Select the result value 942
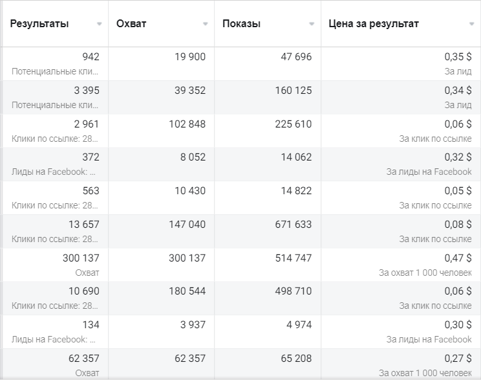The image size is (481, 380). point(91,56)
